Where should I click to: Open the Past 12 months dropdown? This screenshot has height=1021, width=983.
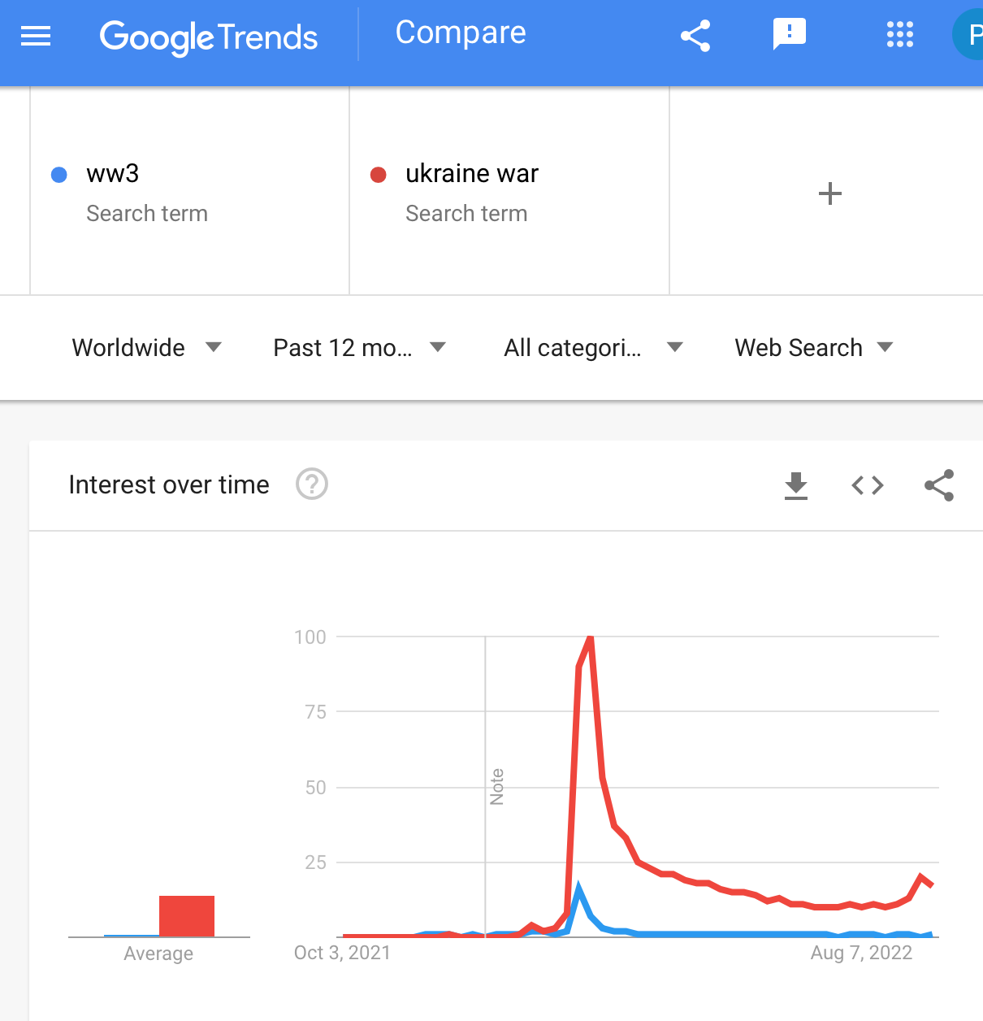[360, 347]
